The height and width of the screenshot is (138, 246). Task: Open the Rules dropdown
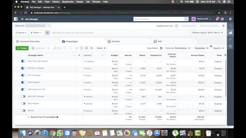tap(101, 48)
